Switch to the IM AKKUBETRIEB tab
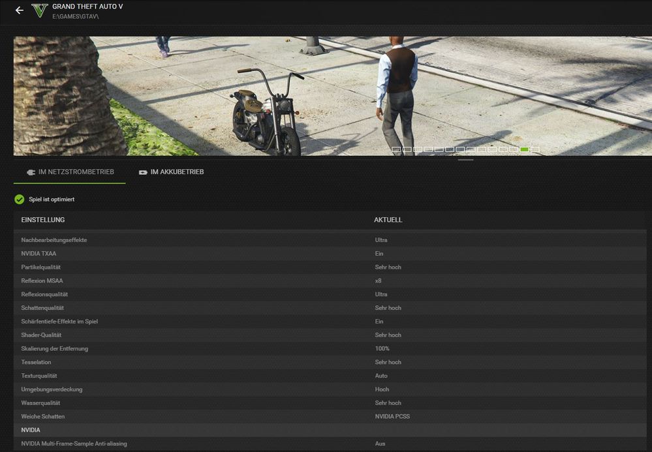Screen dimensions: 652x452 coord(171,172)
